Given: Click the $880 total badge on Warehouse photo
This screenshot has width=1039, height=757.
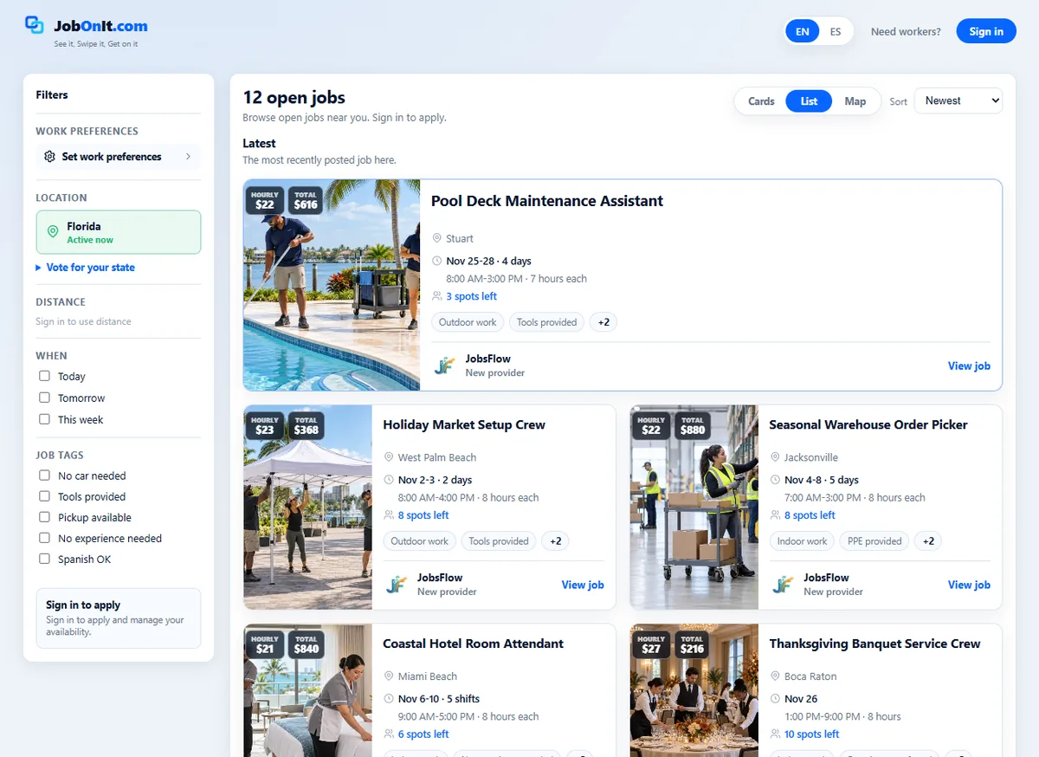Looking at the screenshot, I should tap(692, 425).
